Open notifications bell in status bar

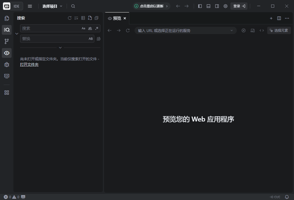tap(287, 197)
